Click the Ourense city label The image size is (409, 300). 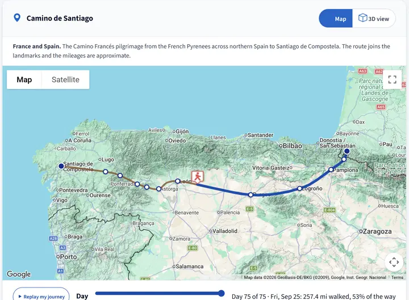(x=100, y=195)
